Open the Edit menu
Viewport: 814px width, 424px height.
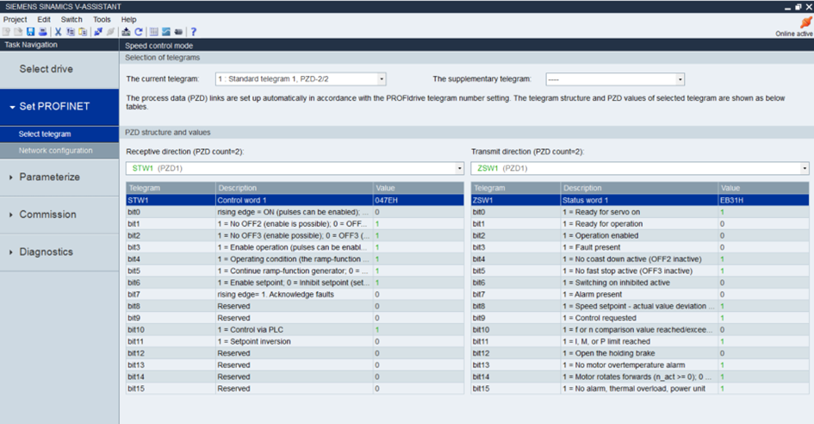click(x=44, y=19)
